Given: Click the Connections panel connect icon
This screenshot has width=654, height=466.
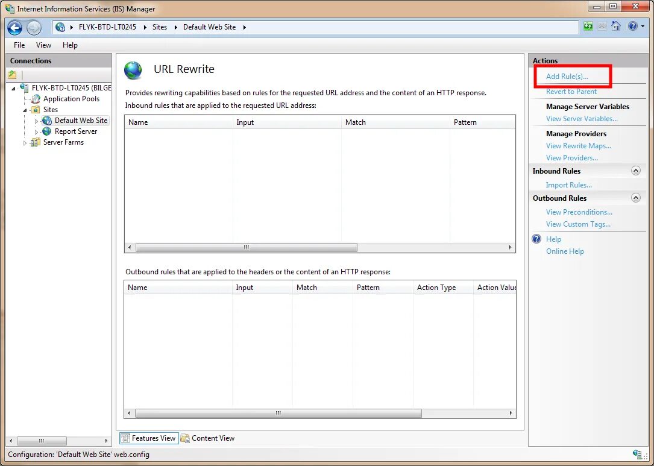Looking at the screenshot, I should pyautogui.click(x=12, y=75).
